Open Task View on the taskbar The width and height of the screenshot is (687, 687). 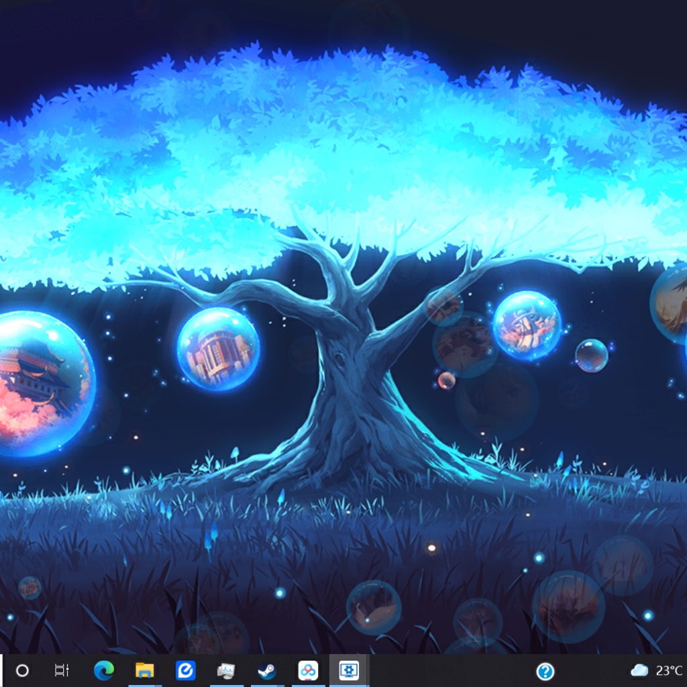62,670
